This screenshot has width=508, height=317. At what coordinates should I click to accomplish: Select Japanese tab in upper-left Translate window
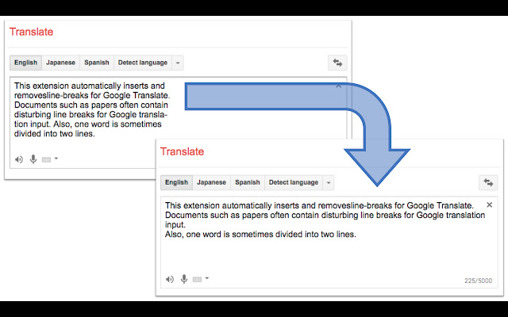60,63
